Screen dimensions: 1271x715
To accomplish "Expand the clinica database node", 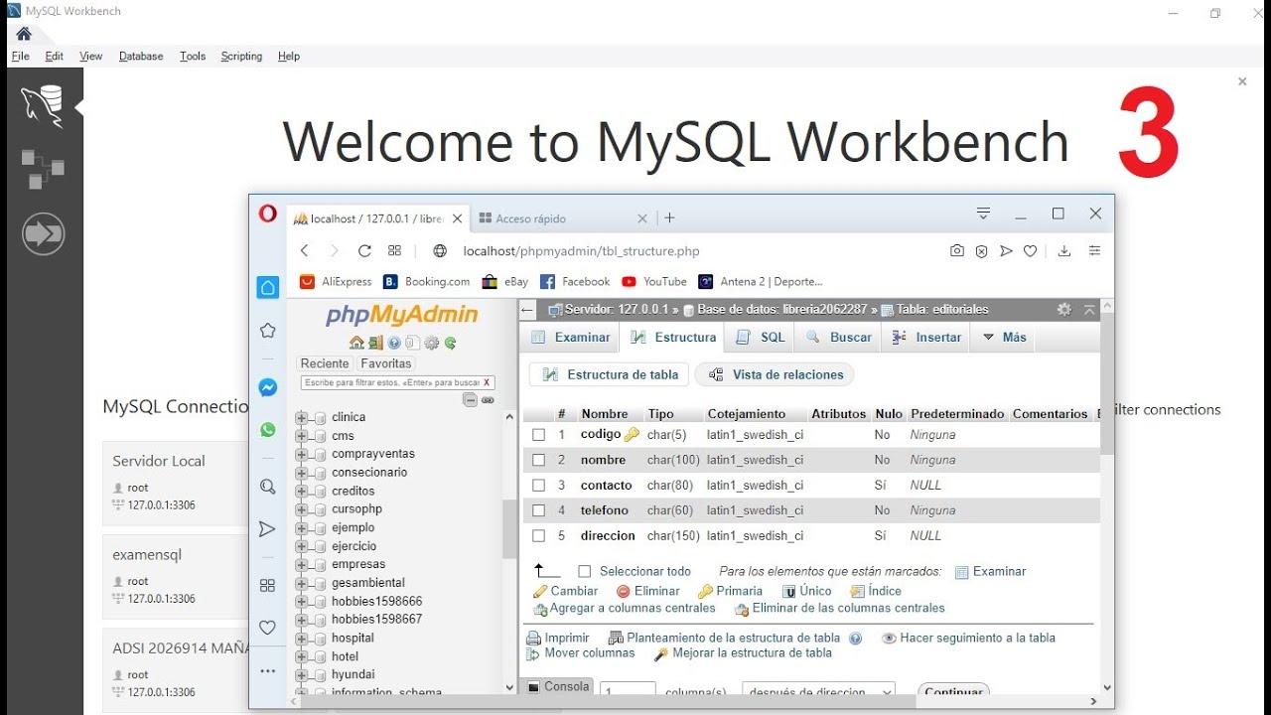I will [301, 418].
